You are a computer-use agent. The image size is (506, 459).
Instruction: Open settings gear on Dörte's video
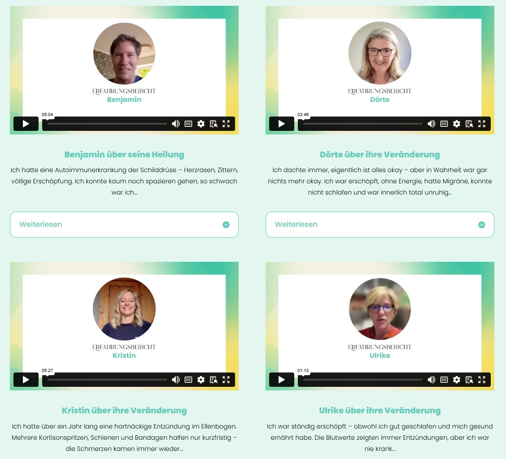point(457,124)
